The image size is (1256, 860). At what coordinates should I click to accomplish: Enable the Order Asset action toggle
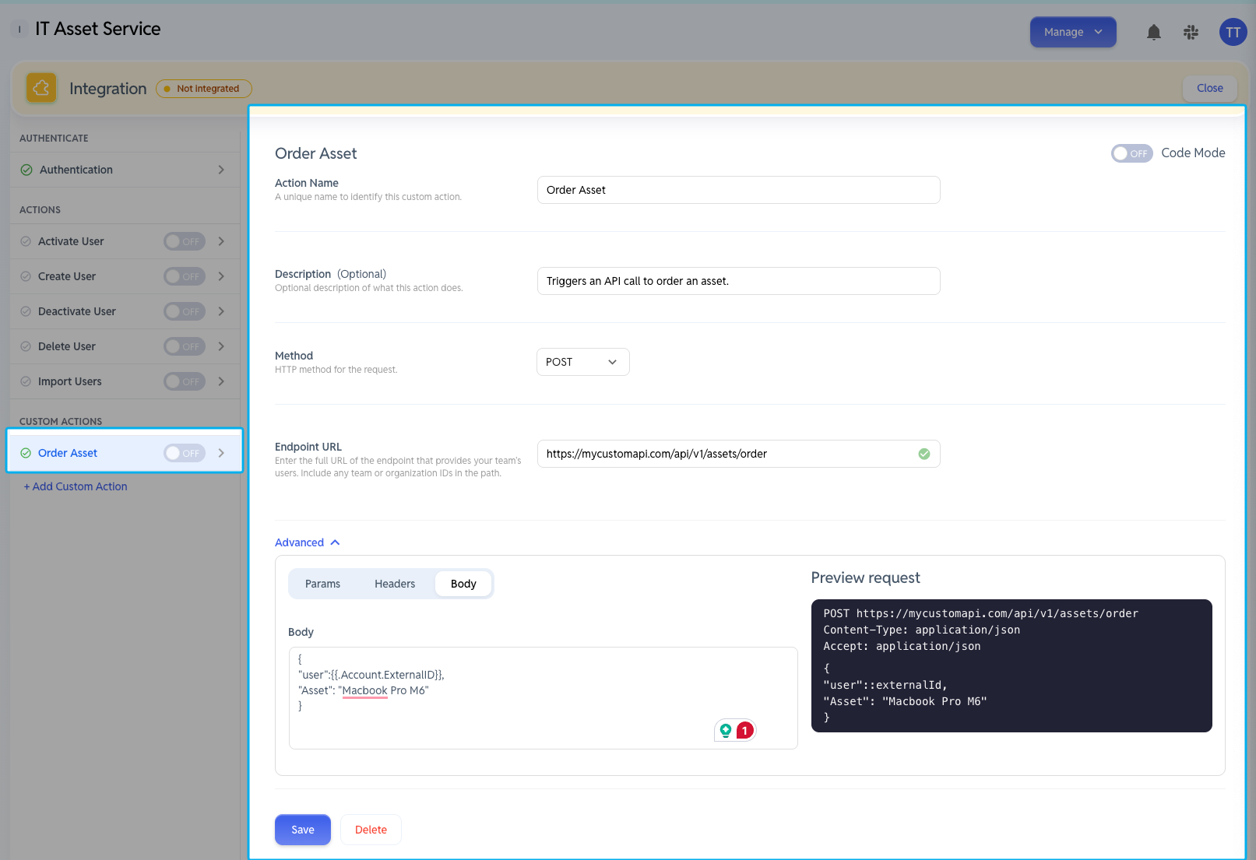point(184,453)
